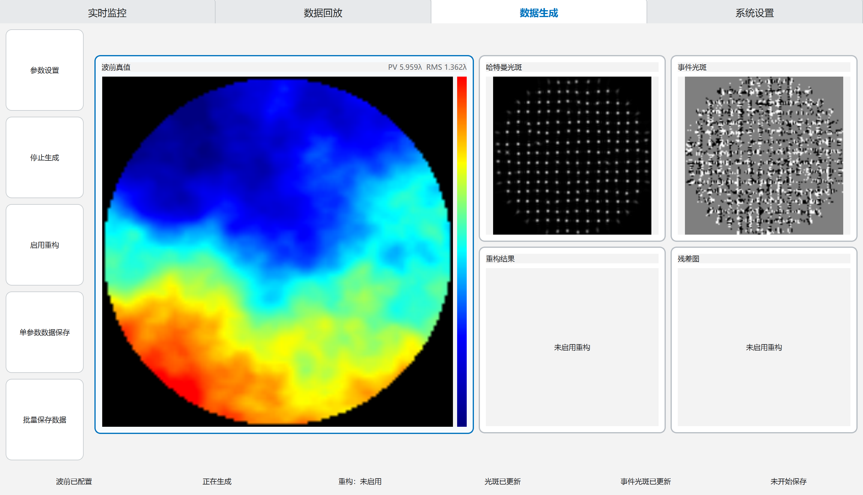The image size is (863, 495).
Task: Click the 未开始保存 status label
Action: point(788,482)
